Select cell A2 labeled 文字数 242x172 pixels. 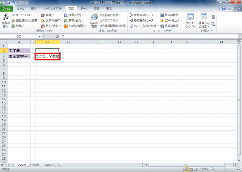pyautogui.click(x=19, y=51)
